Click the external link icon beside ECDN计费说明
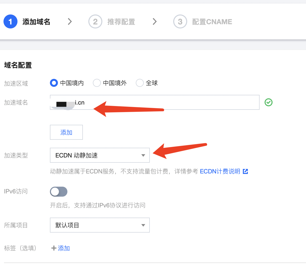 tap(246, 171)
